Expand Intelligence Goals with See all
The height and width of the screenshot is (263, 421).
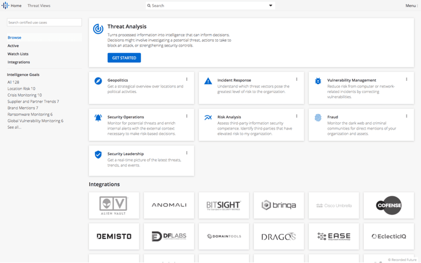14,127
